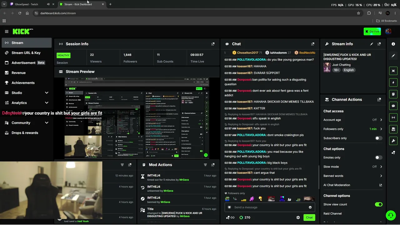Open All Bookmarks folder
The image size is (400, 225).
click(387, 21)
